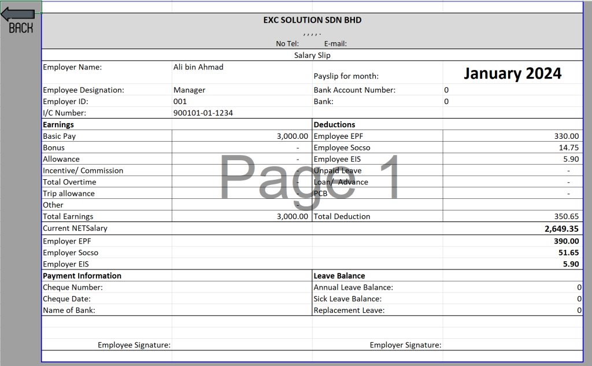Select the Salary Slip heading cell
Image resolution: width=592 pixels, height=366 pixels.
tap(312, 56)
